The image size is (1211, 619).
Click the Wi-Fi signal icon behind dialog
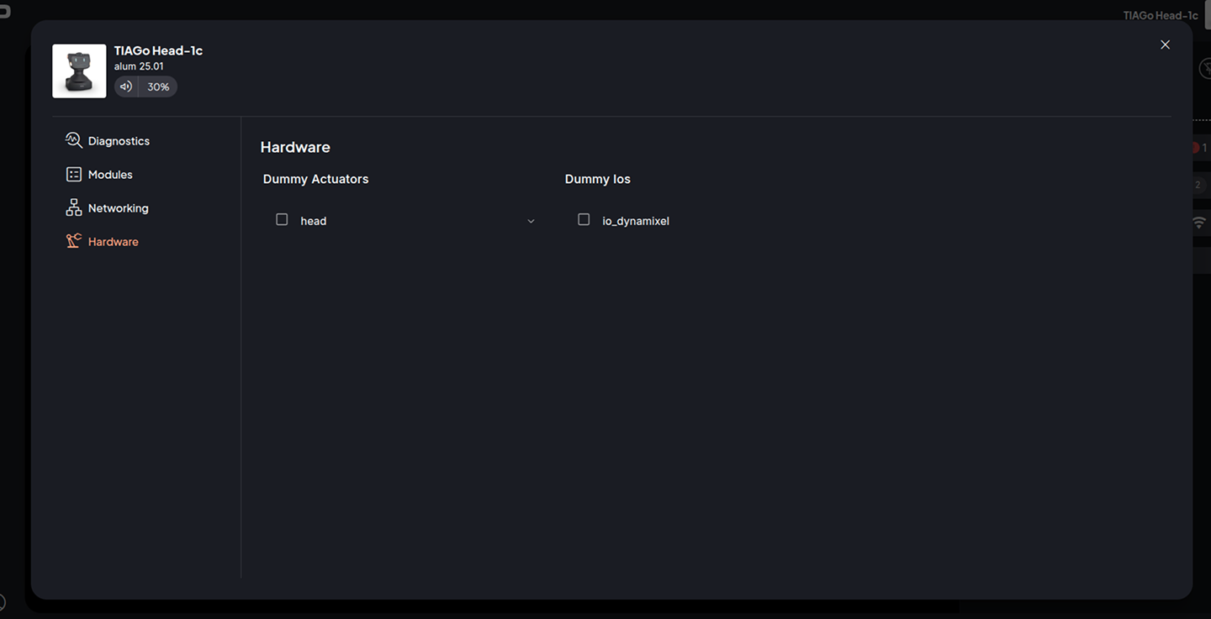[1198, 223]
